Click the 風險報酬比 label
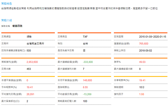 (64, 87)
